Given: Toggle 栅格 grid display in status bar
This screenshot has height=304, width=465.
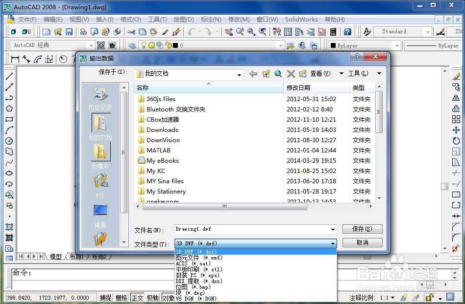Looking at the screenshot, I should [x=121, y=298].
